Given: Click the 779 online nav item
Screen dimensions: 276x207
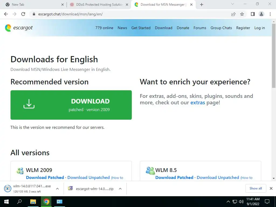Looking at the screenshot, I should [104, 28].
